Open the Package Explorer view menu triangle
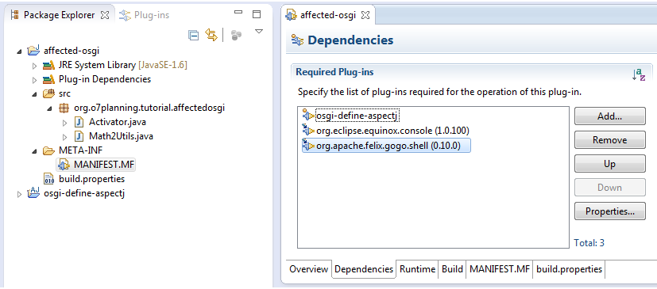This screenshot has width=657, height=289. 259,32
